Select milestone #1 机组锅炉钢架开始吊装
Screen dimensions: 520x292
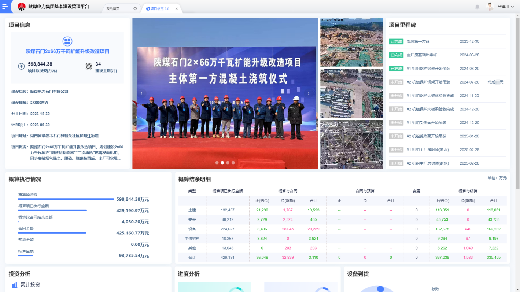tap(428, 69)
